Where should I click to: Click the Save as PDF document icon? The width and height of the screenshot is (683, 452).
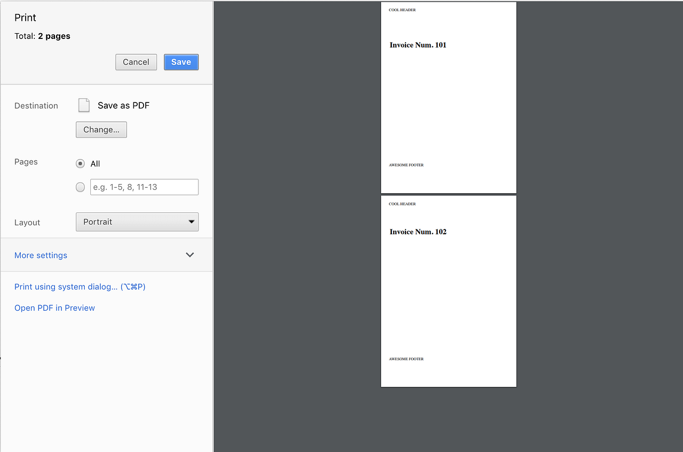[84, 105]
